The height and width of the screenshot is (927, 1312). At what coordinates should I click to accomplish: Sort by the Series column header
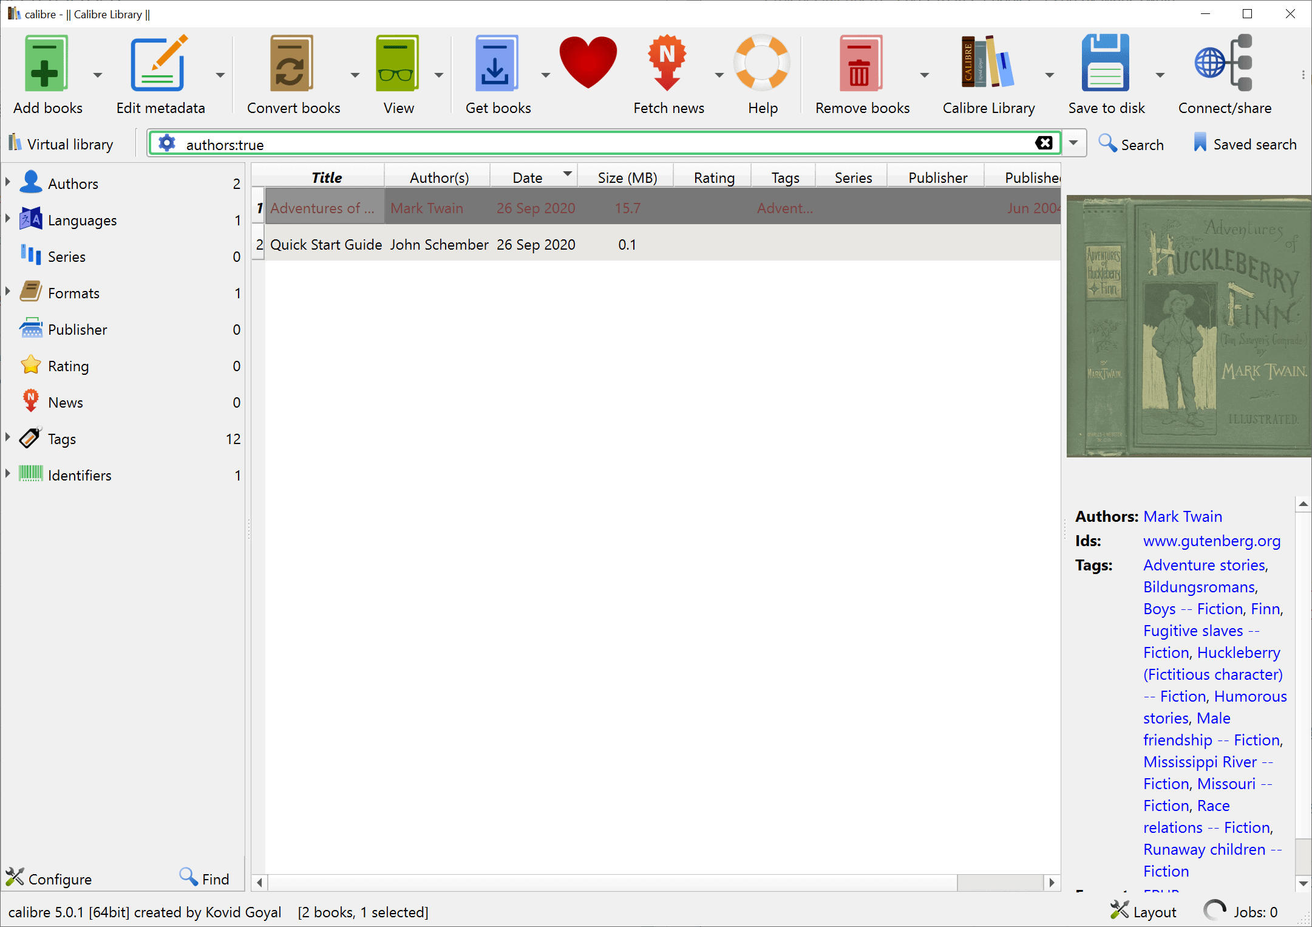[x=853, y=177]
